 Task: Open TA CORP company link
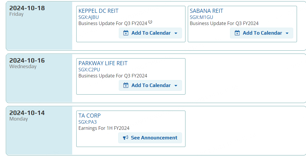89,116
